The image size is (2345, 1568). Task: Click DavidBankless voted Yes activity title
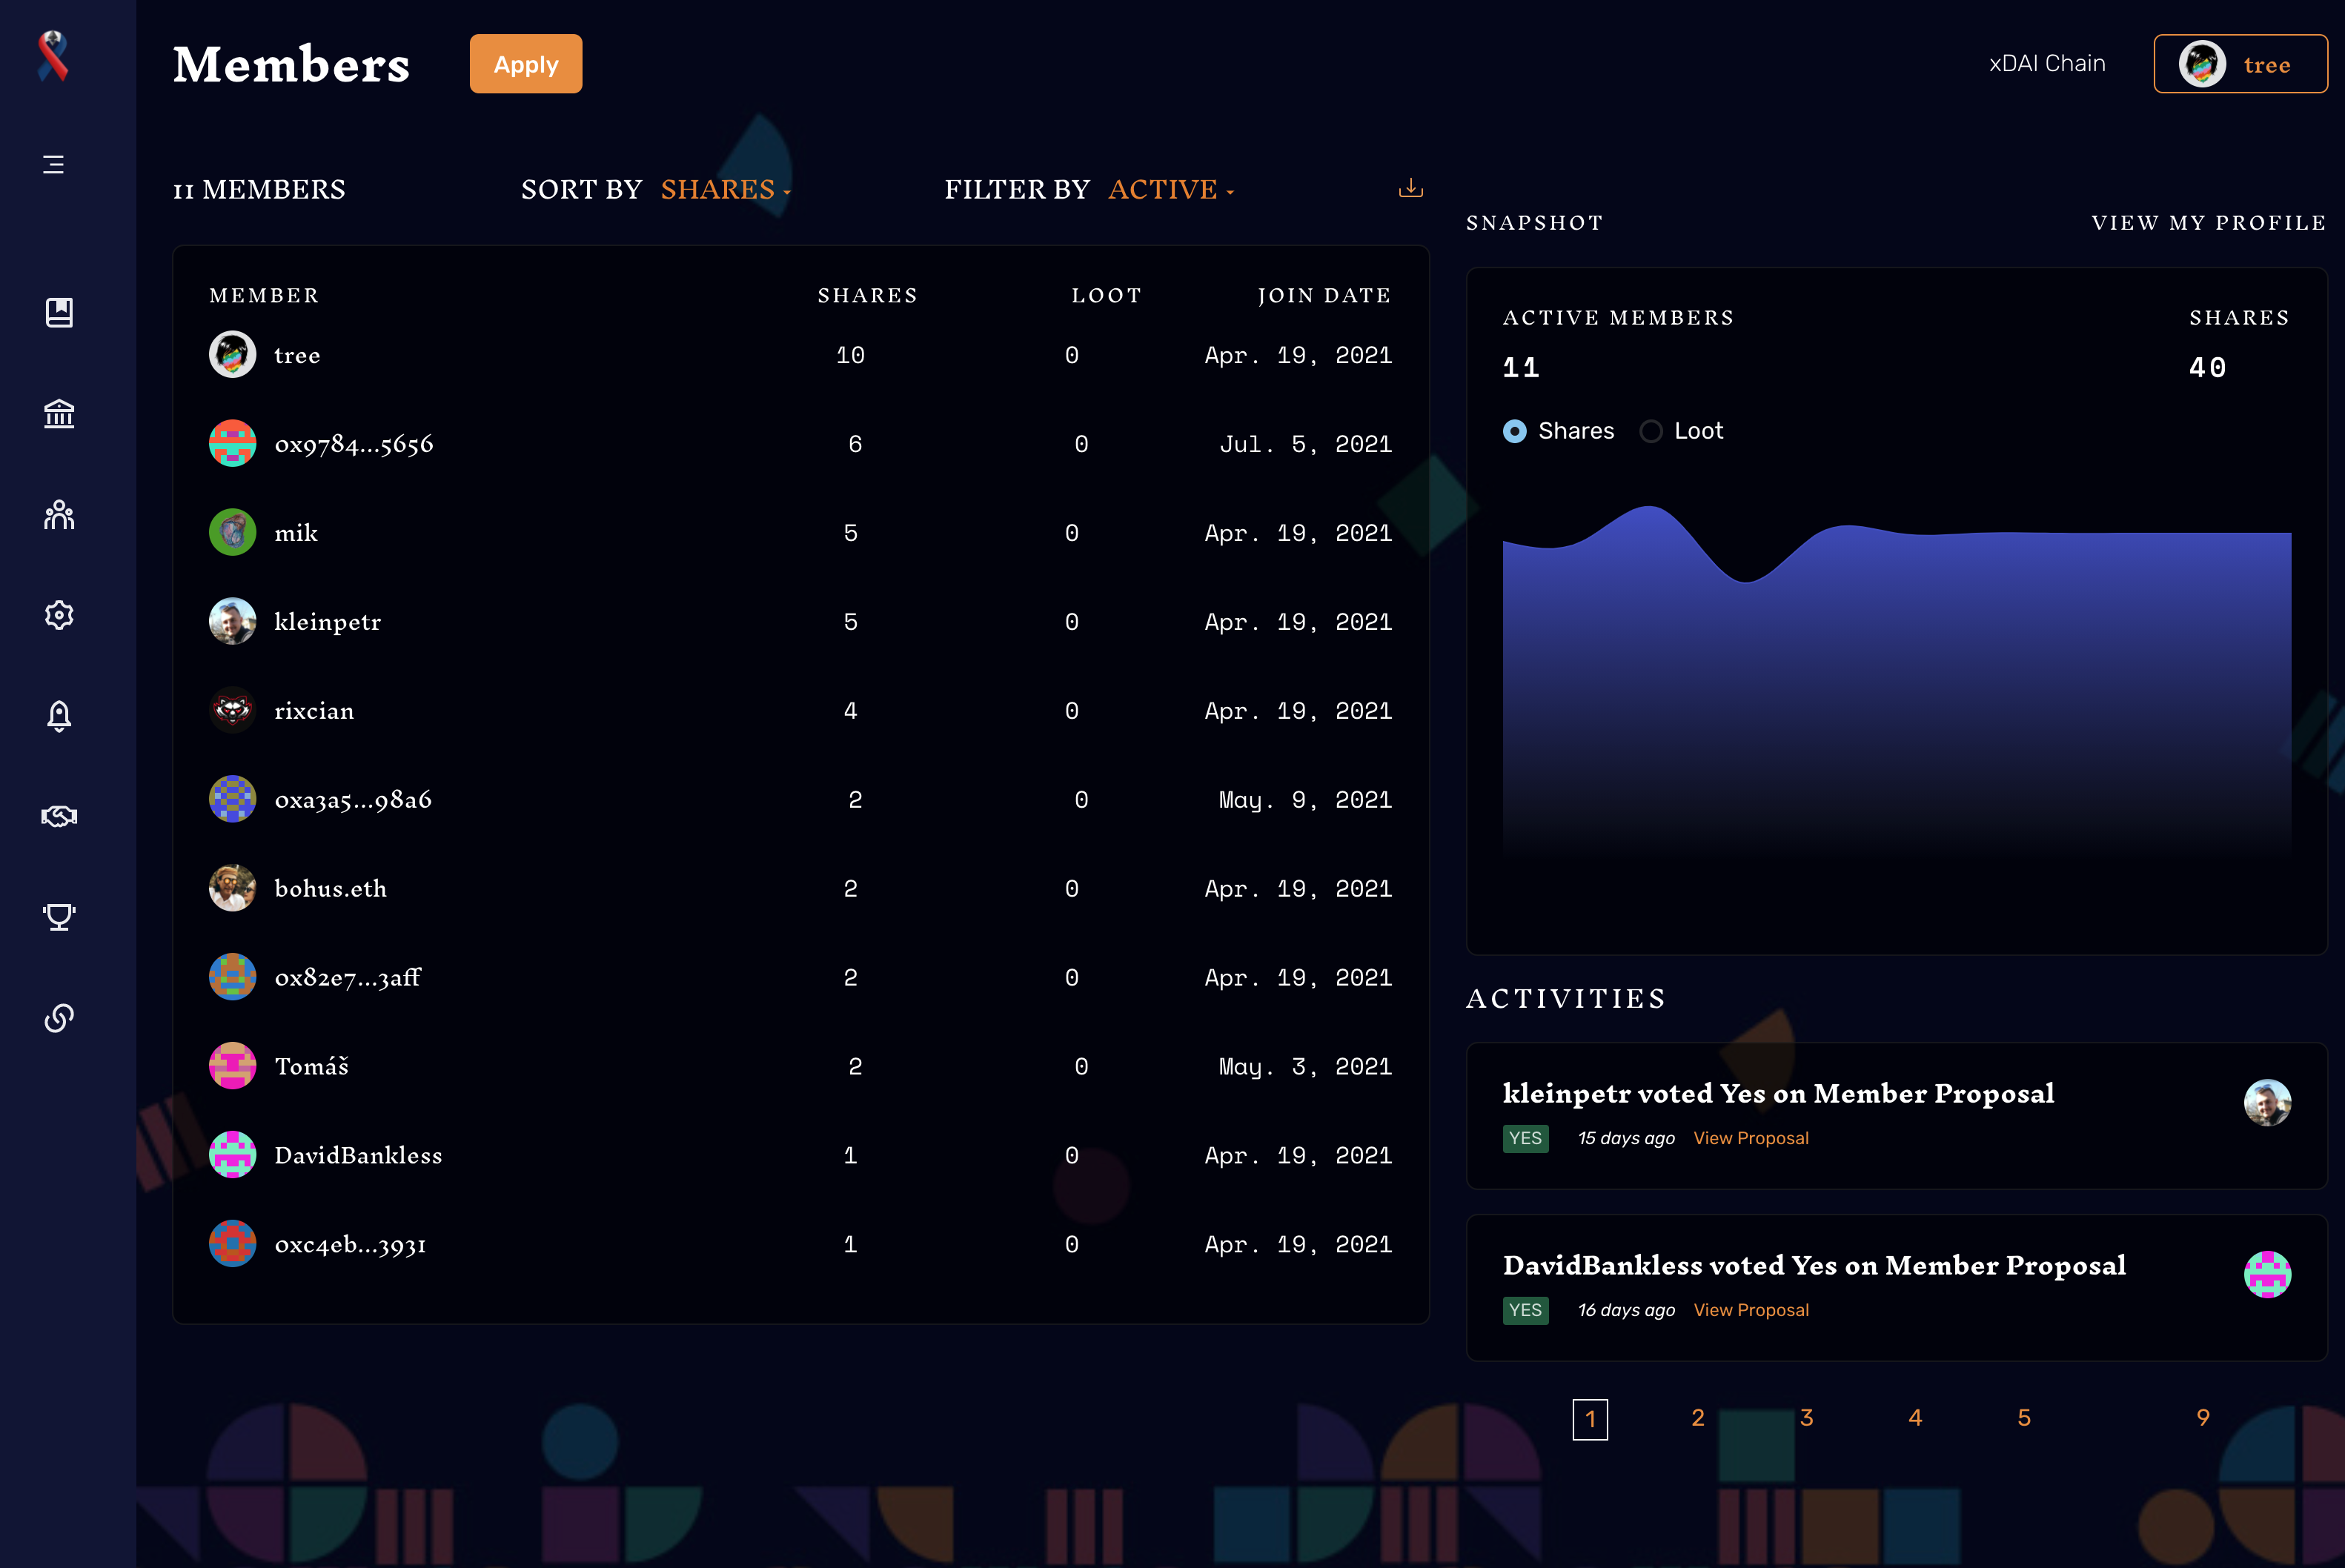click(1814, 1266)
